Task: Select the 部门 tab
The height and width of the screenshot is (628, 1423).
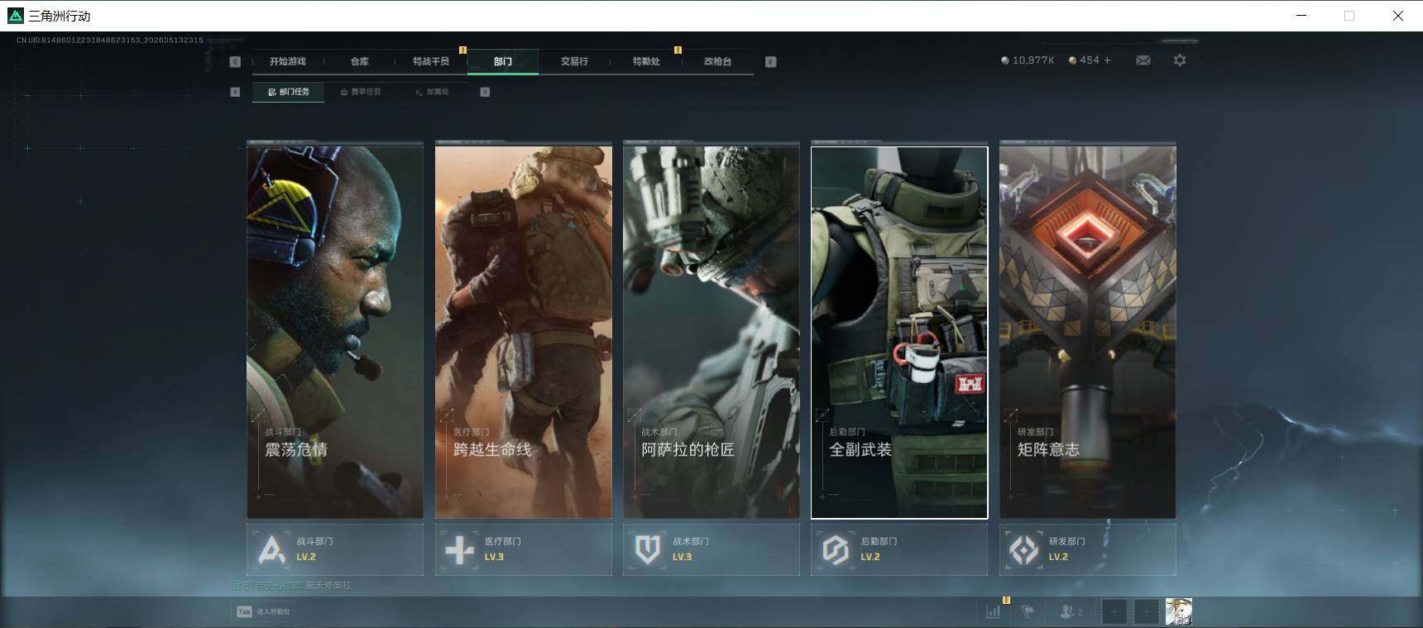Action: coord(503,61)
